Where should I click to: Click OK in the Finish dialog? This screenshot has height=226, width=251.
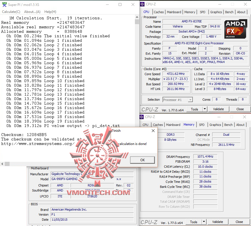point(143,160)
